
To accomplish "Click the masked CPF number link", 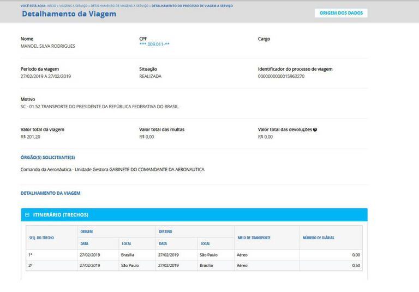I will 154,44.
